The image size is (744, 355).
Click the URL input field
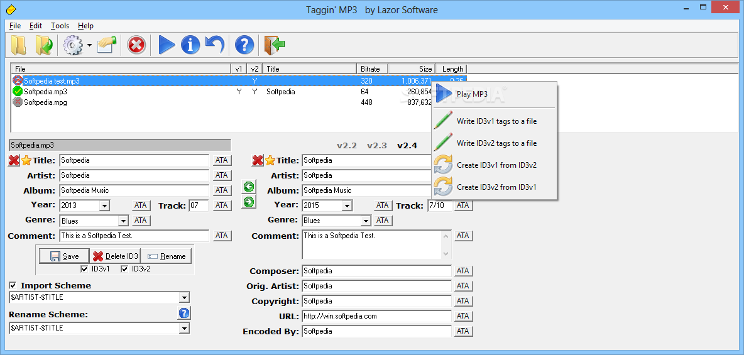(377, 316)
